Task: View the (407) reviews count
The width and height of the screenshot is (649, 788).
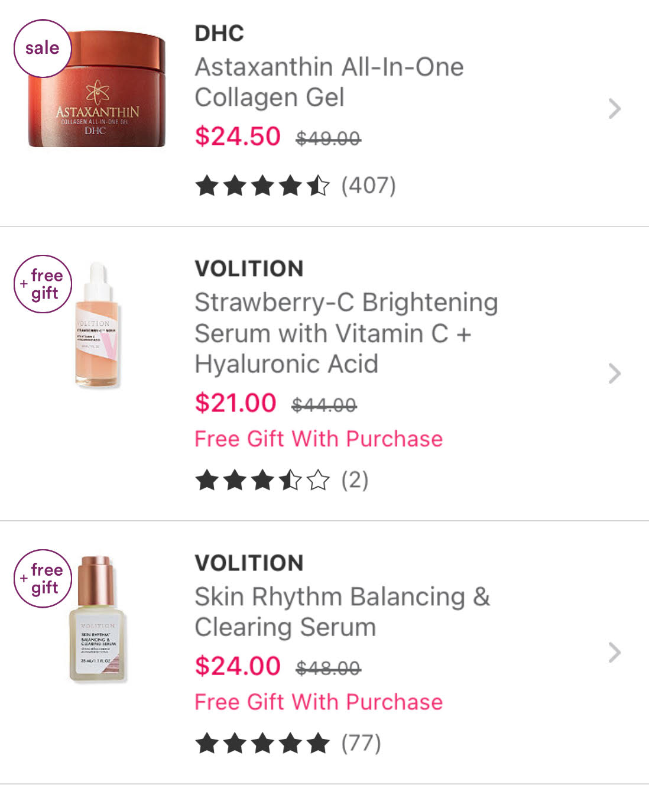Action: [368, 186]
